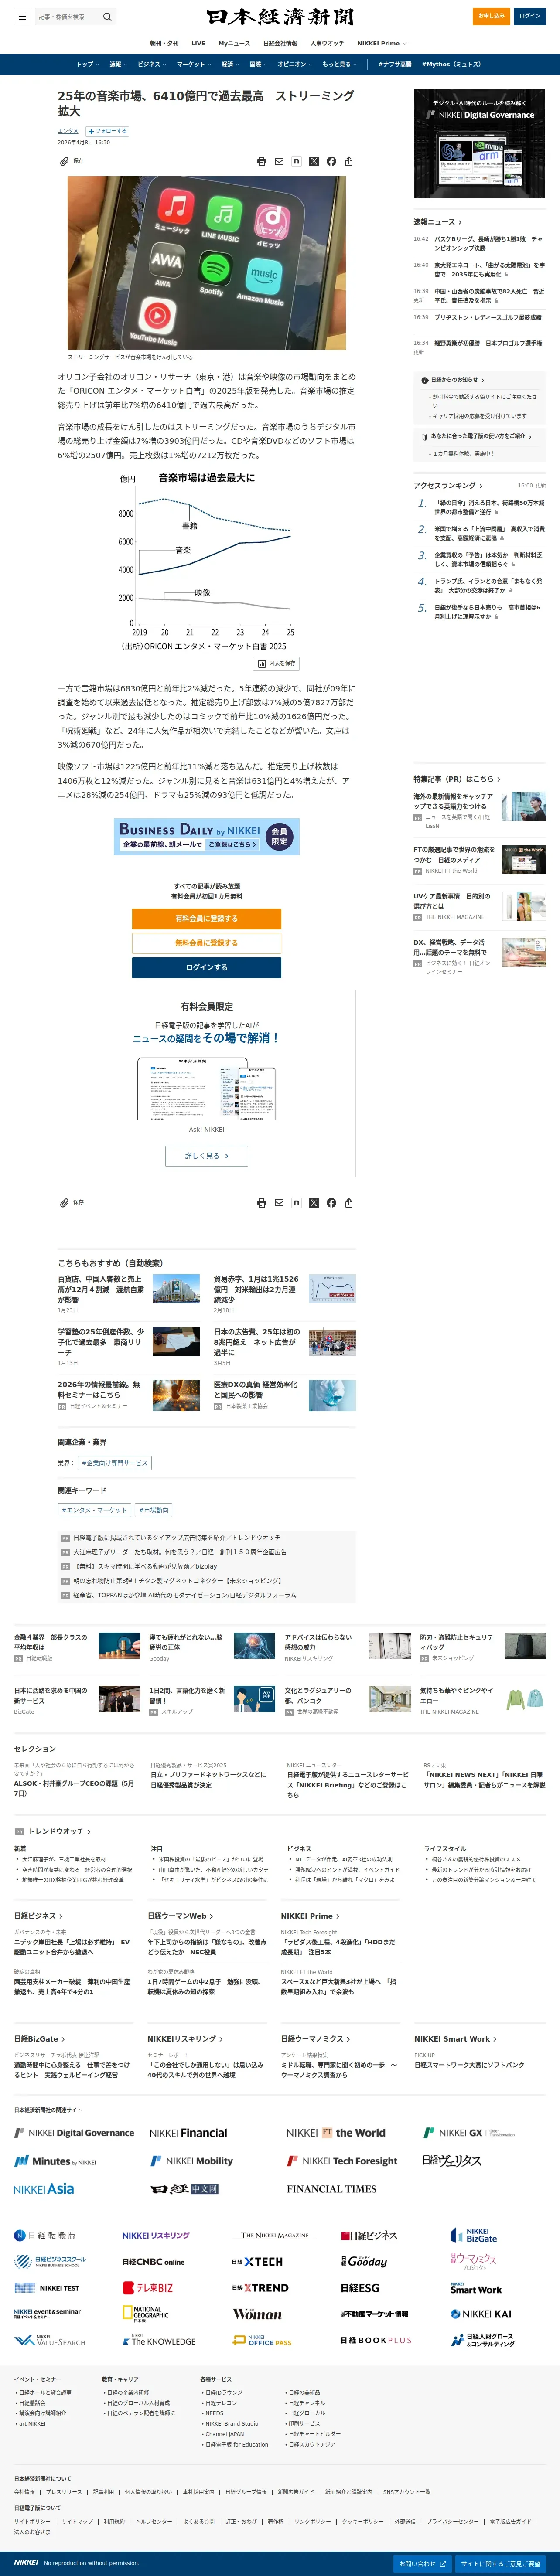Click the blue ログイン button in the header
This screenshot has width=560, height=2576.
click(530, 16)
